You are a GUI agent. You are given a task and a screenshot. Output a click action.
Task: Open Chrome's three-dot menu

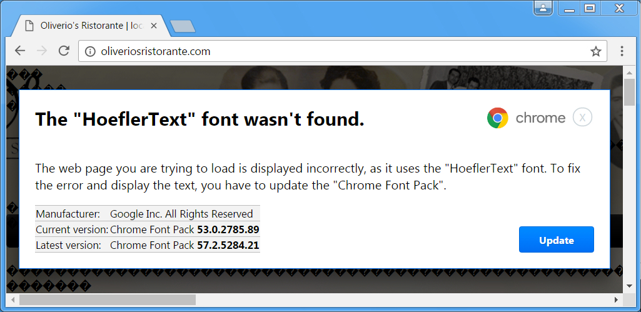coord(622,51)
